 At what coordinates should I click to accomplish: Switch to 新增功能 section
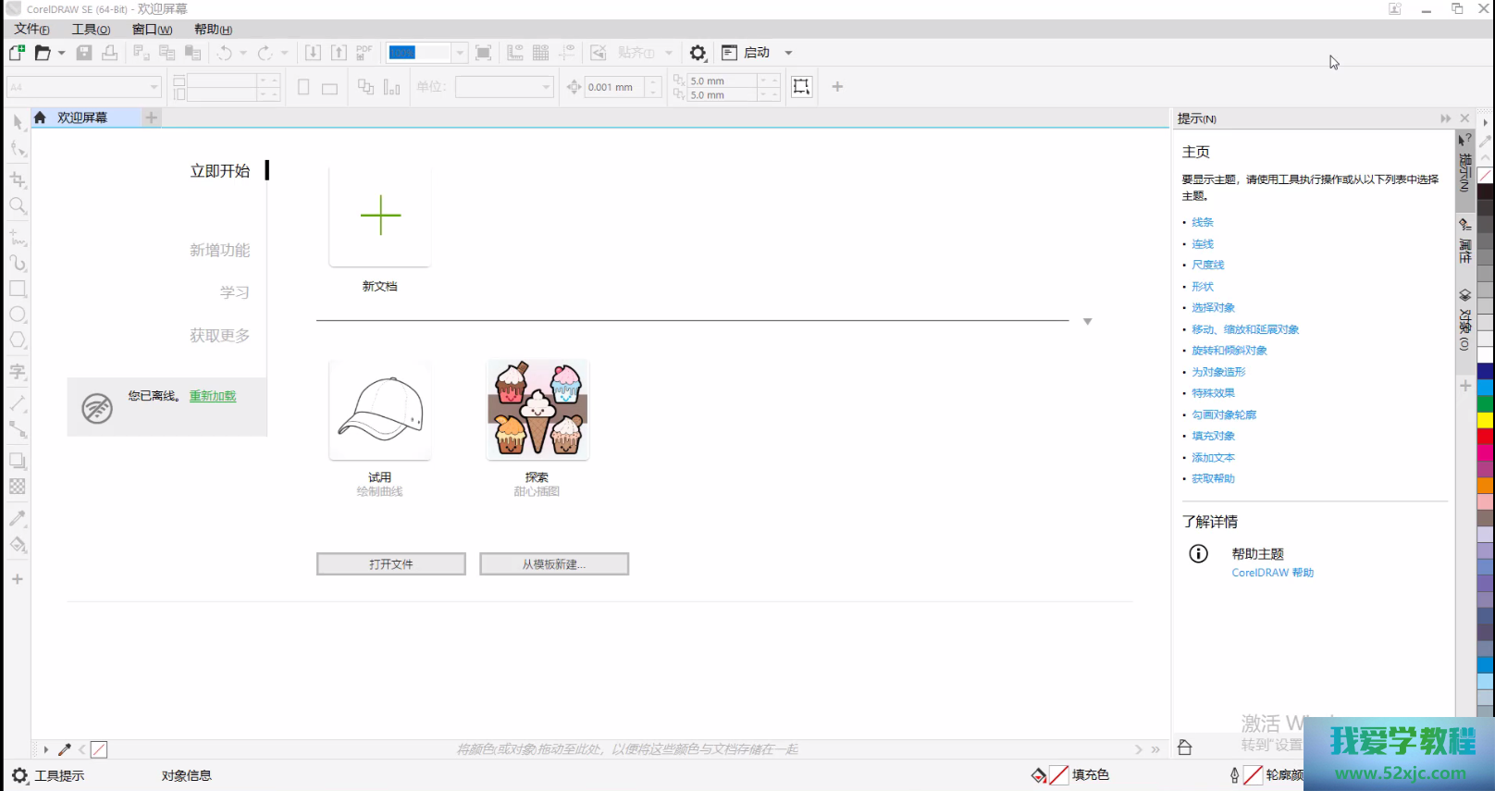[x=219, y=250]
